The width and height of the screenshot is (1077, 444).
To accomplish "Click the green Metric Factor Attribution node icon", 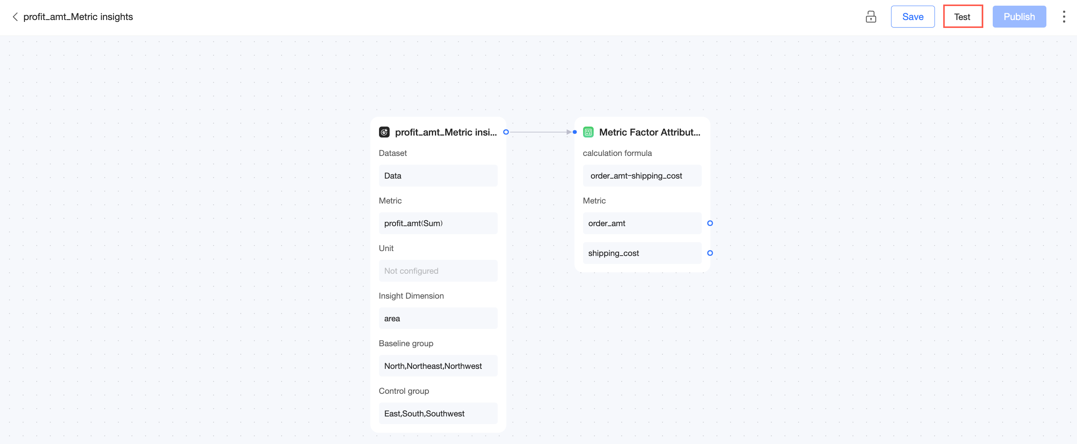I will (588, 132).
